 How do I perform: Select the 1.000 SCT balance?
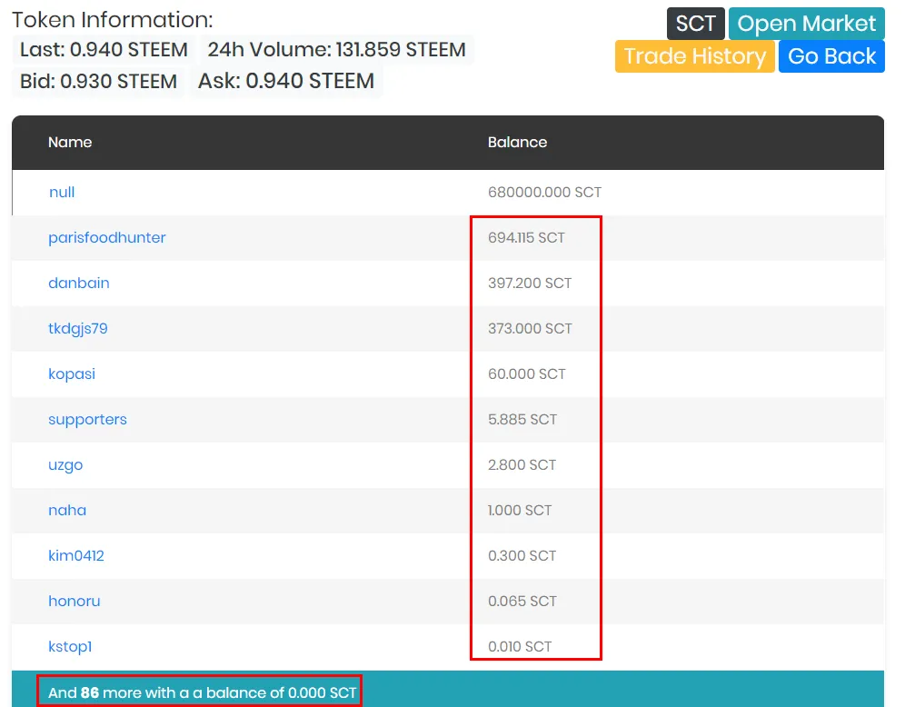coord(520,510)
